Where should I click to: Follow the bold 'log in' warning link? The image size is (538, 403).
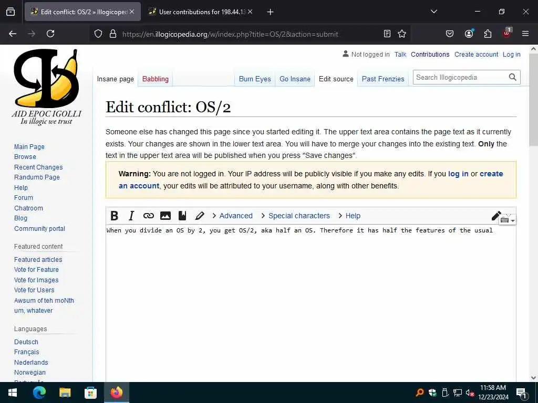[x=458, y=174]
